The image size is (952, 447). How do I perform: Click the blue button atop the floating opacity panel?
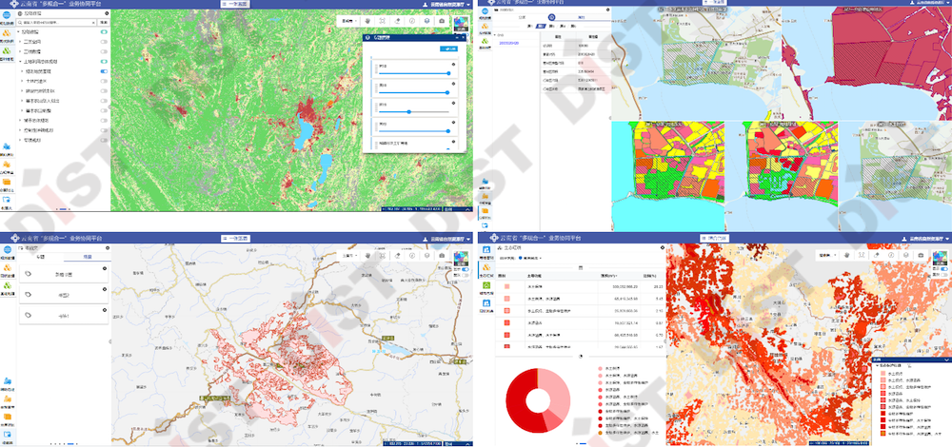(447, 49)
